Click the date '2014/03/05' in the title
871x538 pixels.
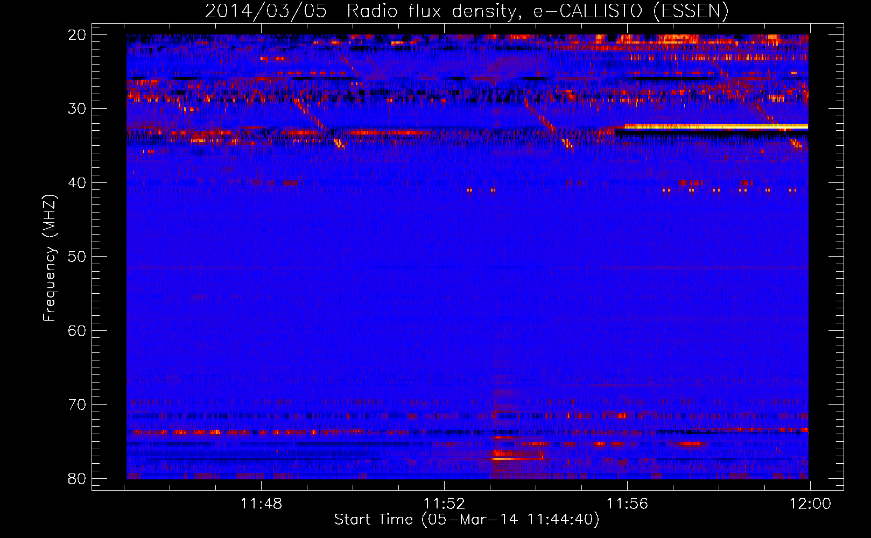pos(266,11)
